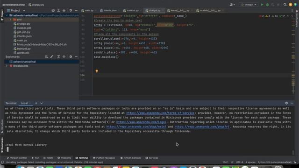Open the anaconda.com/legal link
The image size is (299, 168).
[x=141, y=122]
